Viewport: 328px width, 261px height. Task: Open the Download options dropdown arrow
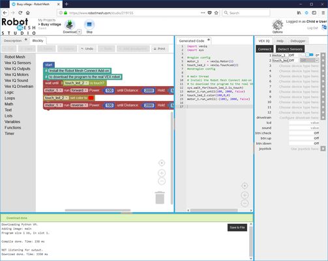(80, 32)
